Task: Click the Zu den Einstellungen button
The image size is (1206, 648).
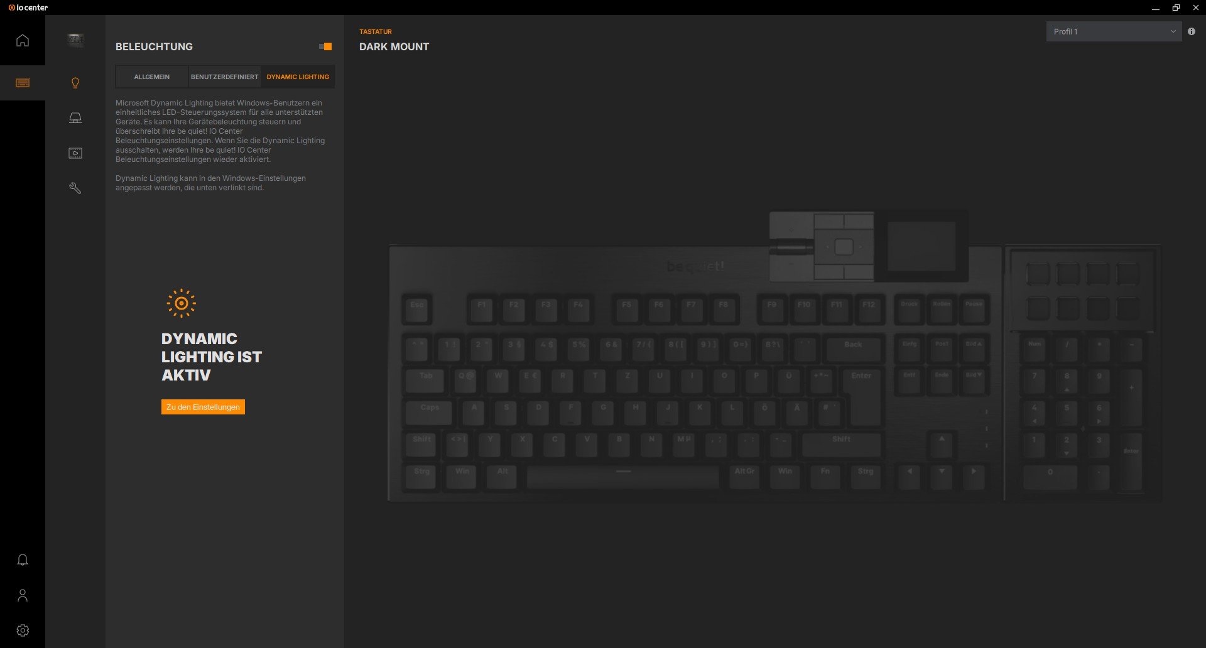Action: [202, 407]
